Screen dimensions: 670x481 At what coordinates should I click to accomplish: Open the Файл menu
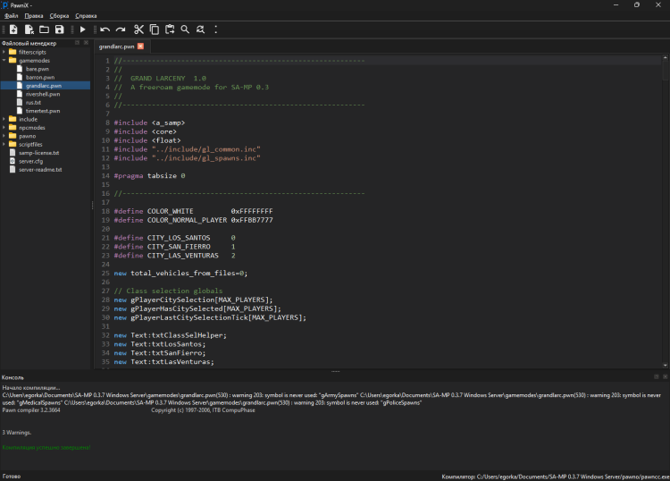(x=11, y=16)
